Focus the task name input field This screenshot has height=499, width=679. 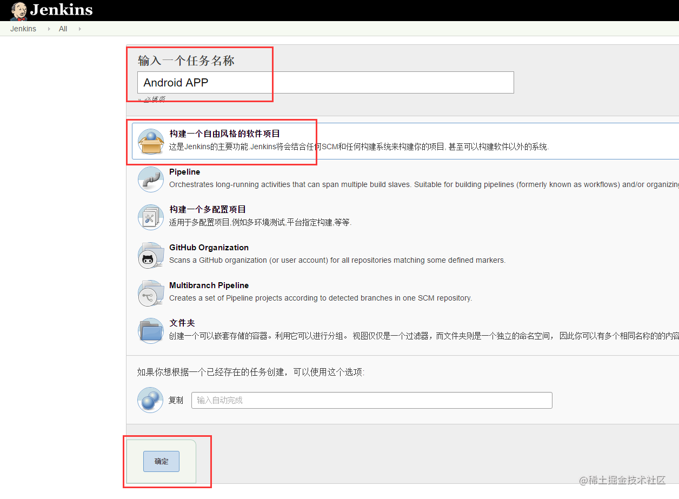click(x=325, y=82)
